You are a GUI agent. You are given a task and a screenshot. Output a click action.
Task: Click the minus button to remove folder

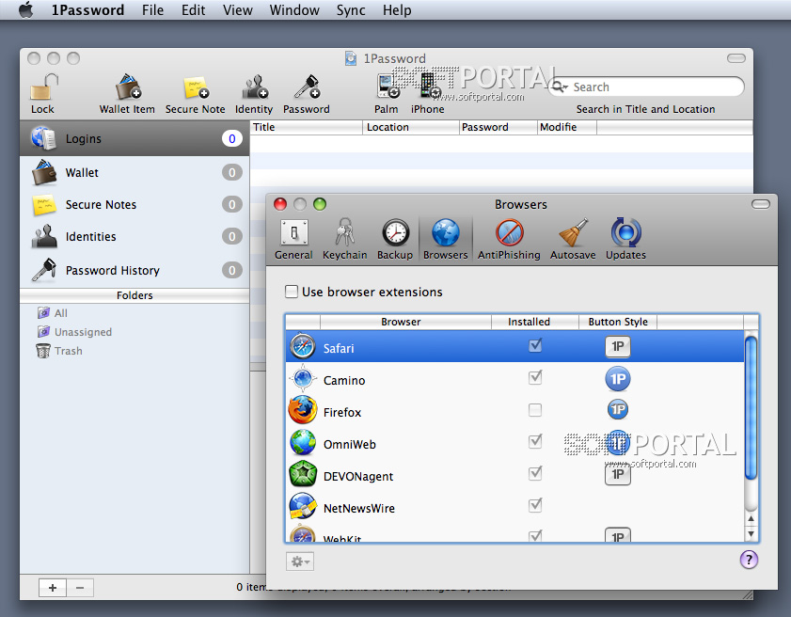80,588
